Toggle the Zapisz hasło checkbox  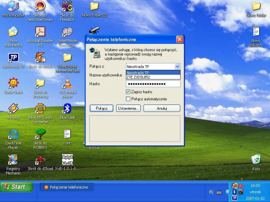pos(128,92)
